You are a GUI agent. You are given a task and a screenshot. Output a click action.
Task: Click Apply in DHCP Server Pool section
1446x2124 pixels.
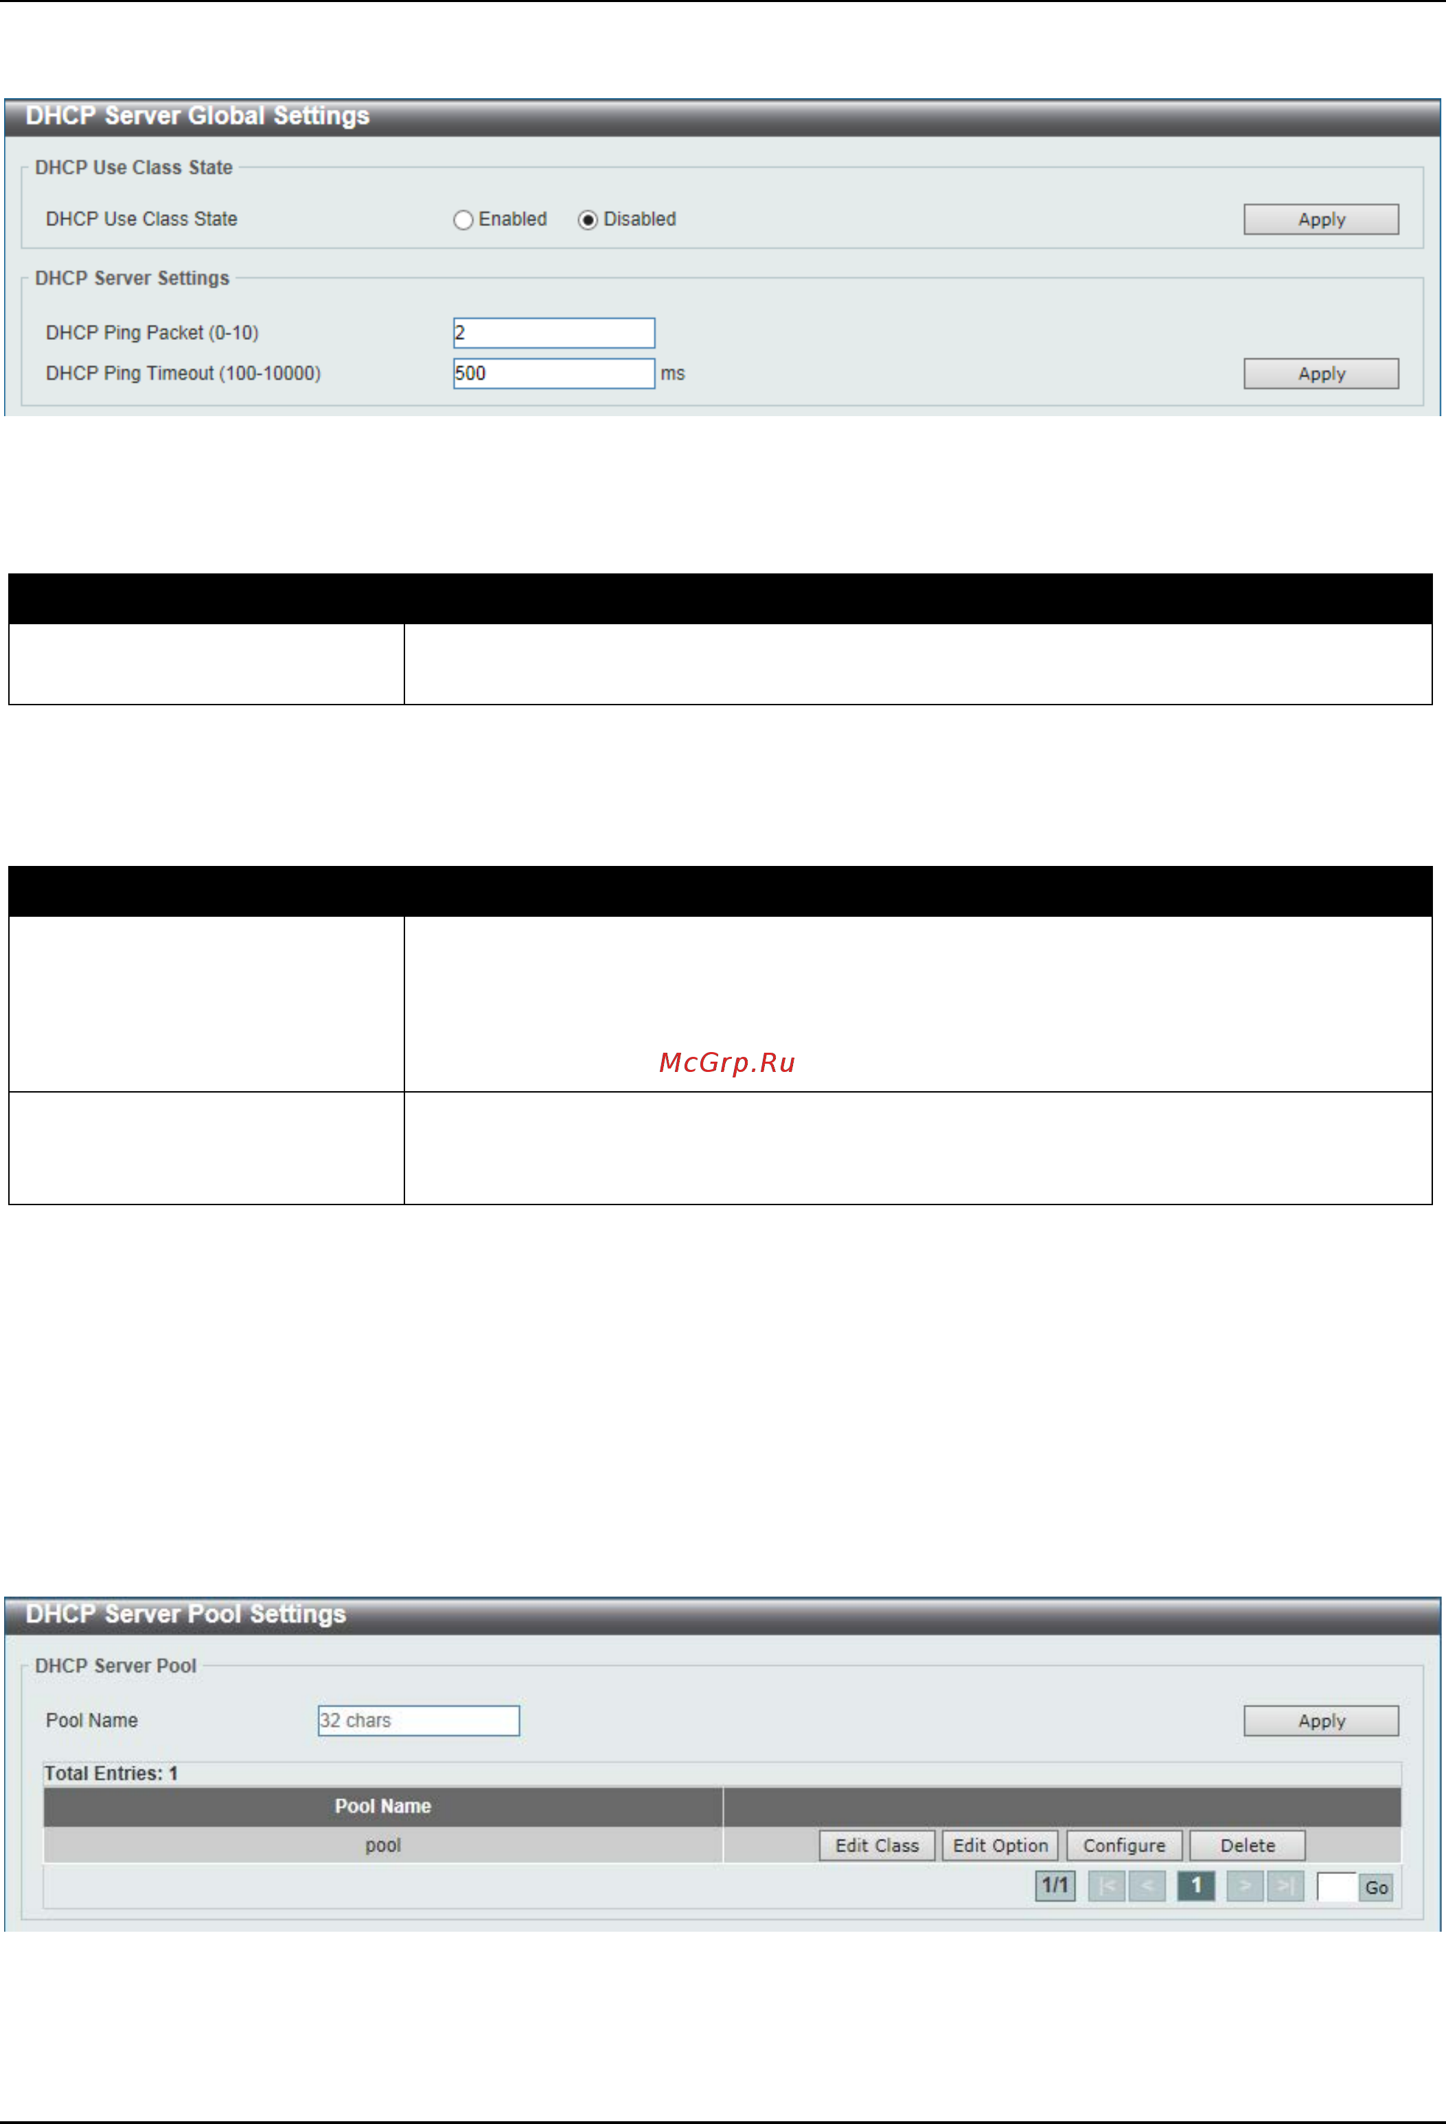click(x=1321, y=1721)
